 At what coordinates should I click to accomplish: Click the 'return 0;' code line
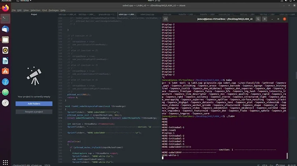tap(73, 97)
